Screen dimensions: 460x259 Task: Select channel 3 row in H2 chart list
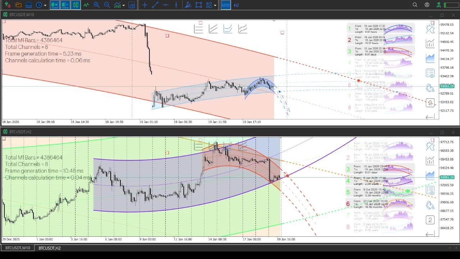pos(381,169)
